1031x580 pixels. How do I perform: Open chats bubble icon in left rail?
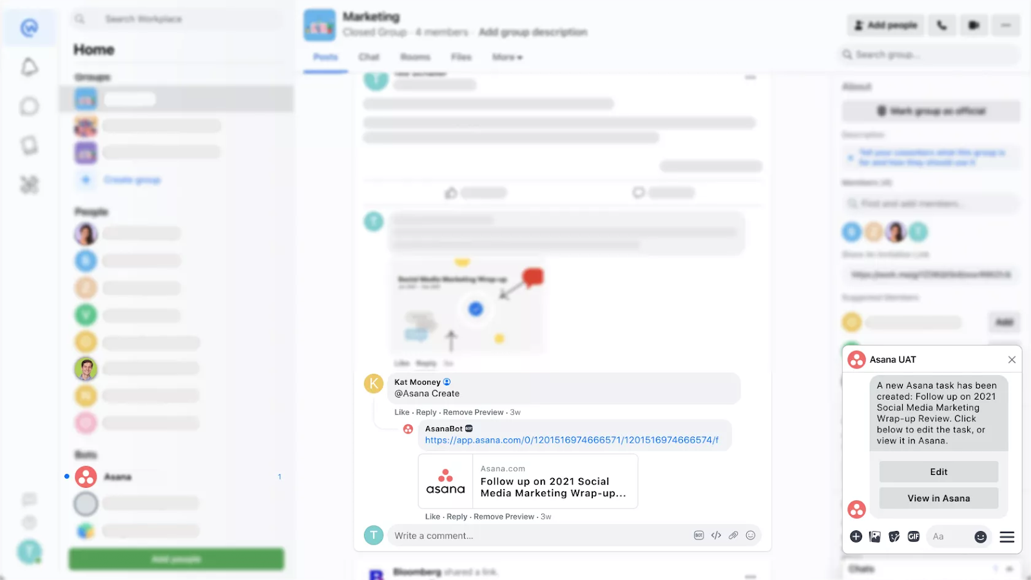30,106
